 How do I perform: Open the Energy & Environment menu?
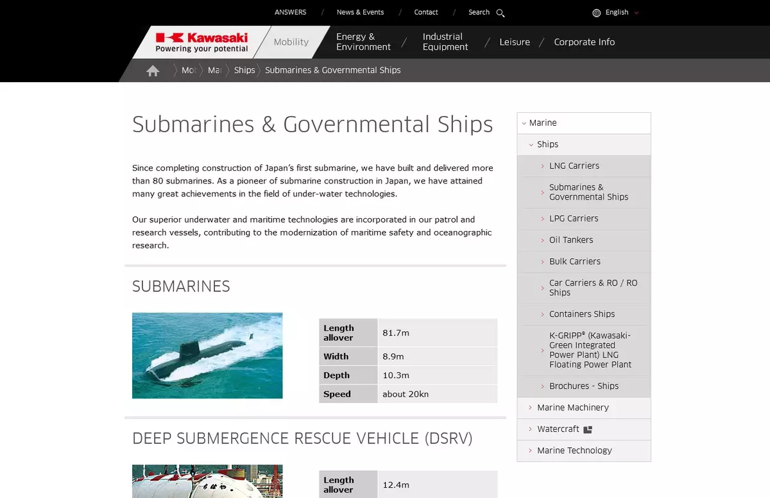[x=363, y=42]
